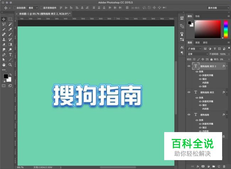Viewport: 231px width, 169px height.
Task: Select the Brush tool
Action: (10, 34)
